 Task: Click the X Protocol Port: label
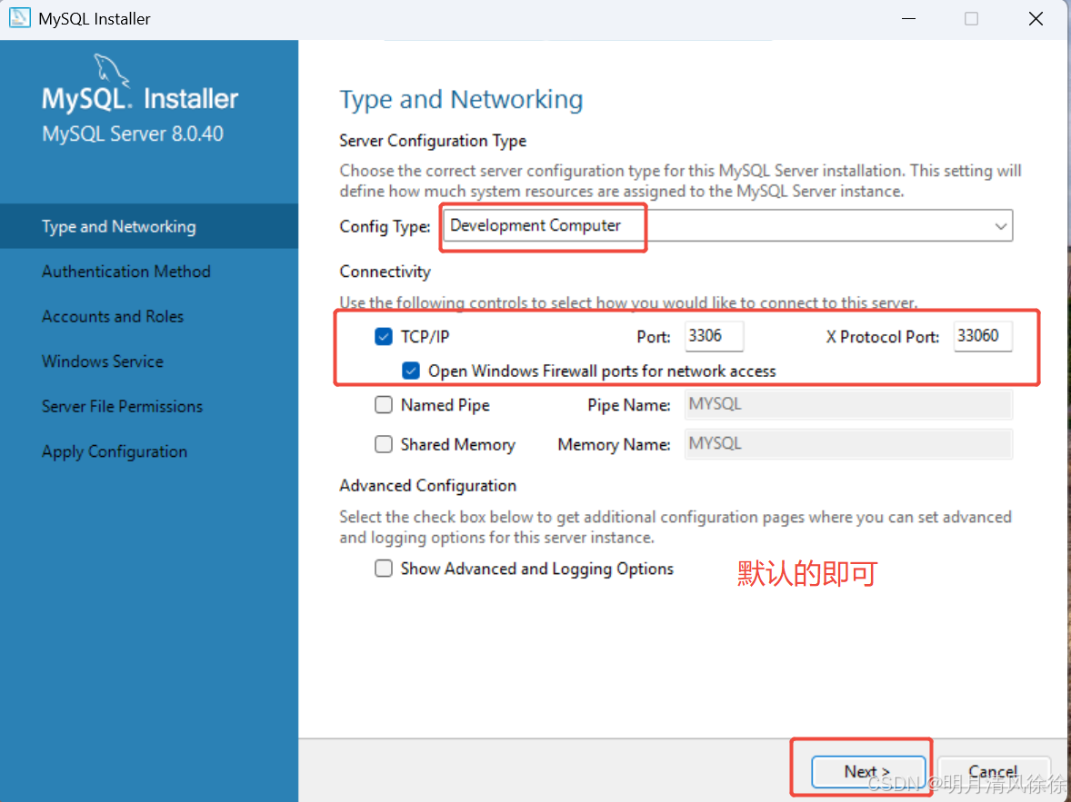(x=883, y=336)
